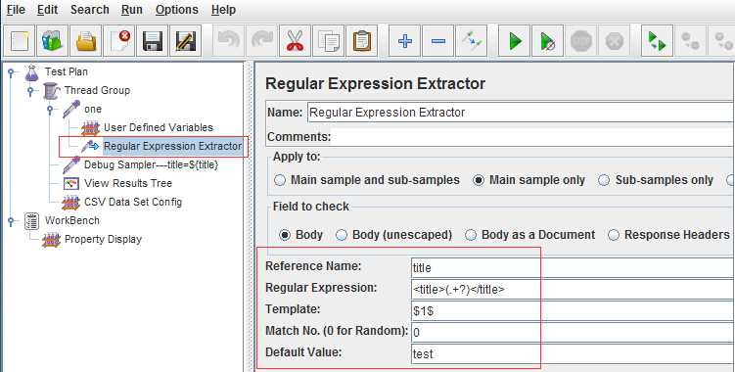Select the 'one' sampler label in tree
The width and height of the screenshot is (735, 372).
tap(93, 109)
